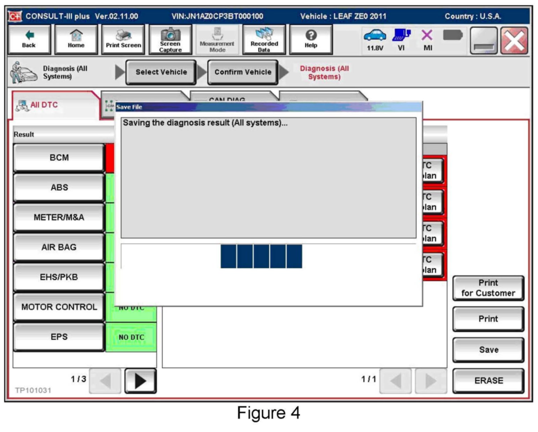Switch to the All DTC tab
This screenshot has height=432, width=538.
pyautogui.click(x=44, y=105)
